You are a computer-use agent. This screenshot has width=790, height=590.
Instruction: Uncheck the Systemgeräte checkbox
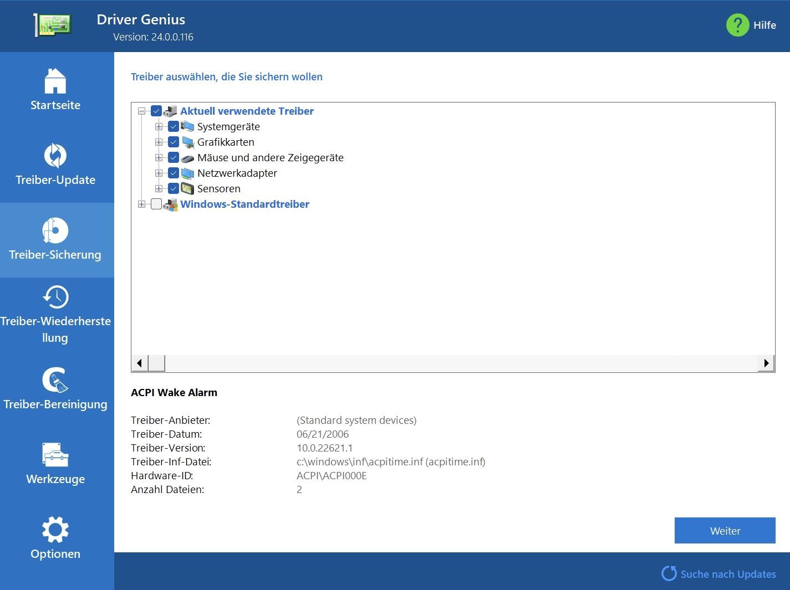coord(174,127)
